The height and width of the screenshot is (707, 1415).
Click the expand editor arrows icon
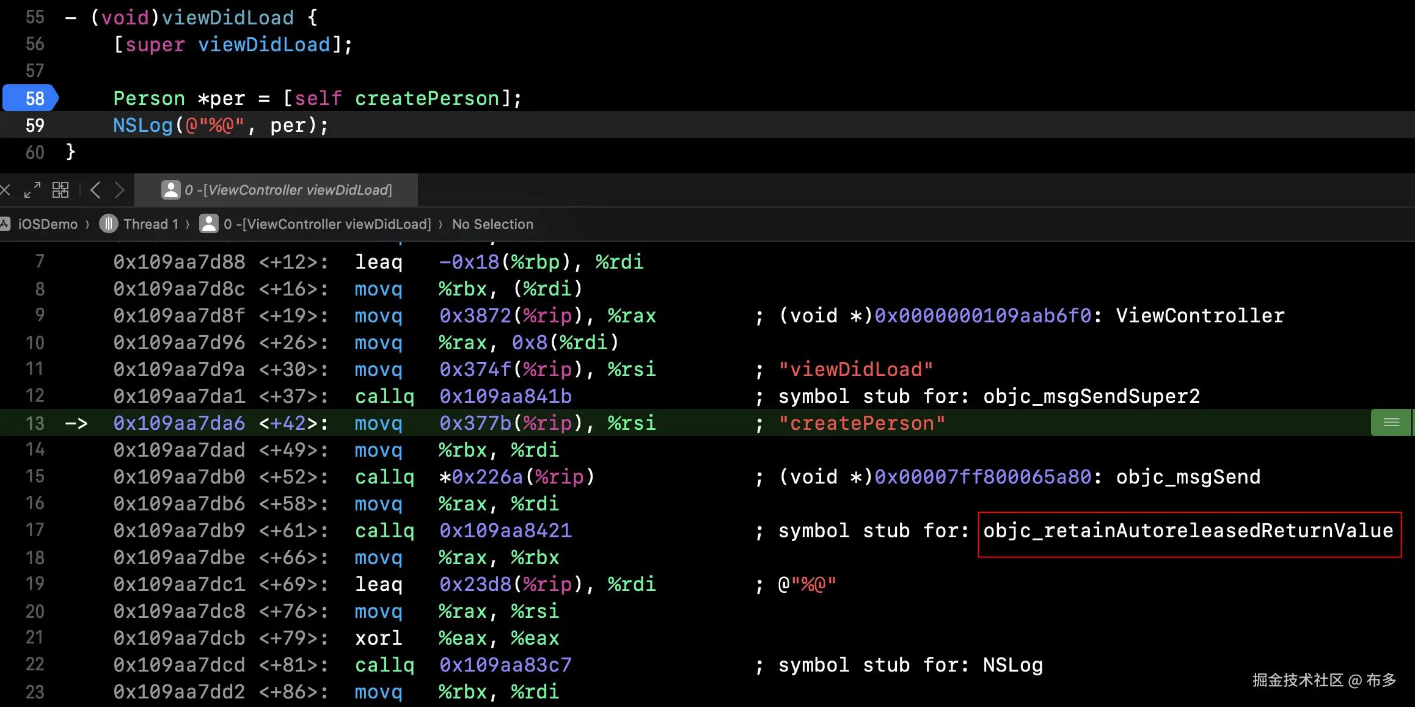click(x=32, y=190)
